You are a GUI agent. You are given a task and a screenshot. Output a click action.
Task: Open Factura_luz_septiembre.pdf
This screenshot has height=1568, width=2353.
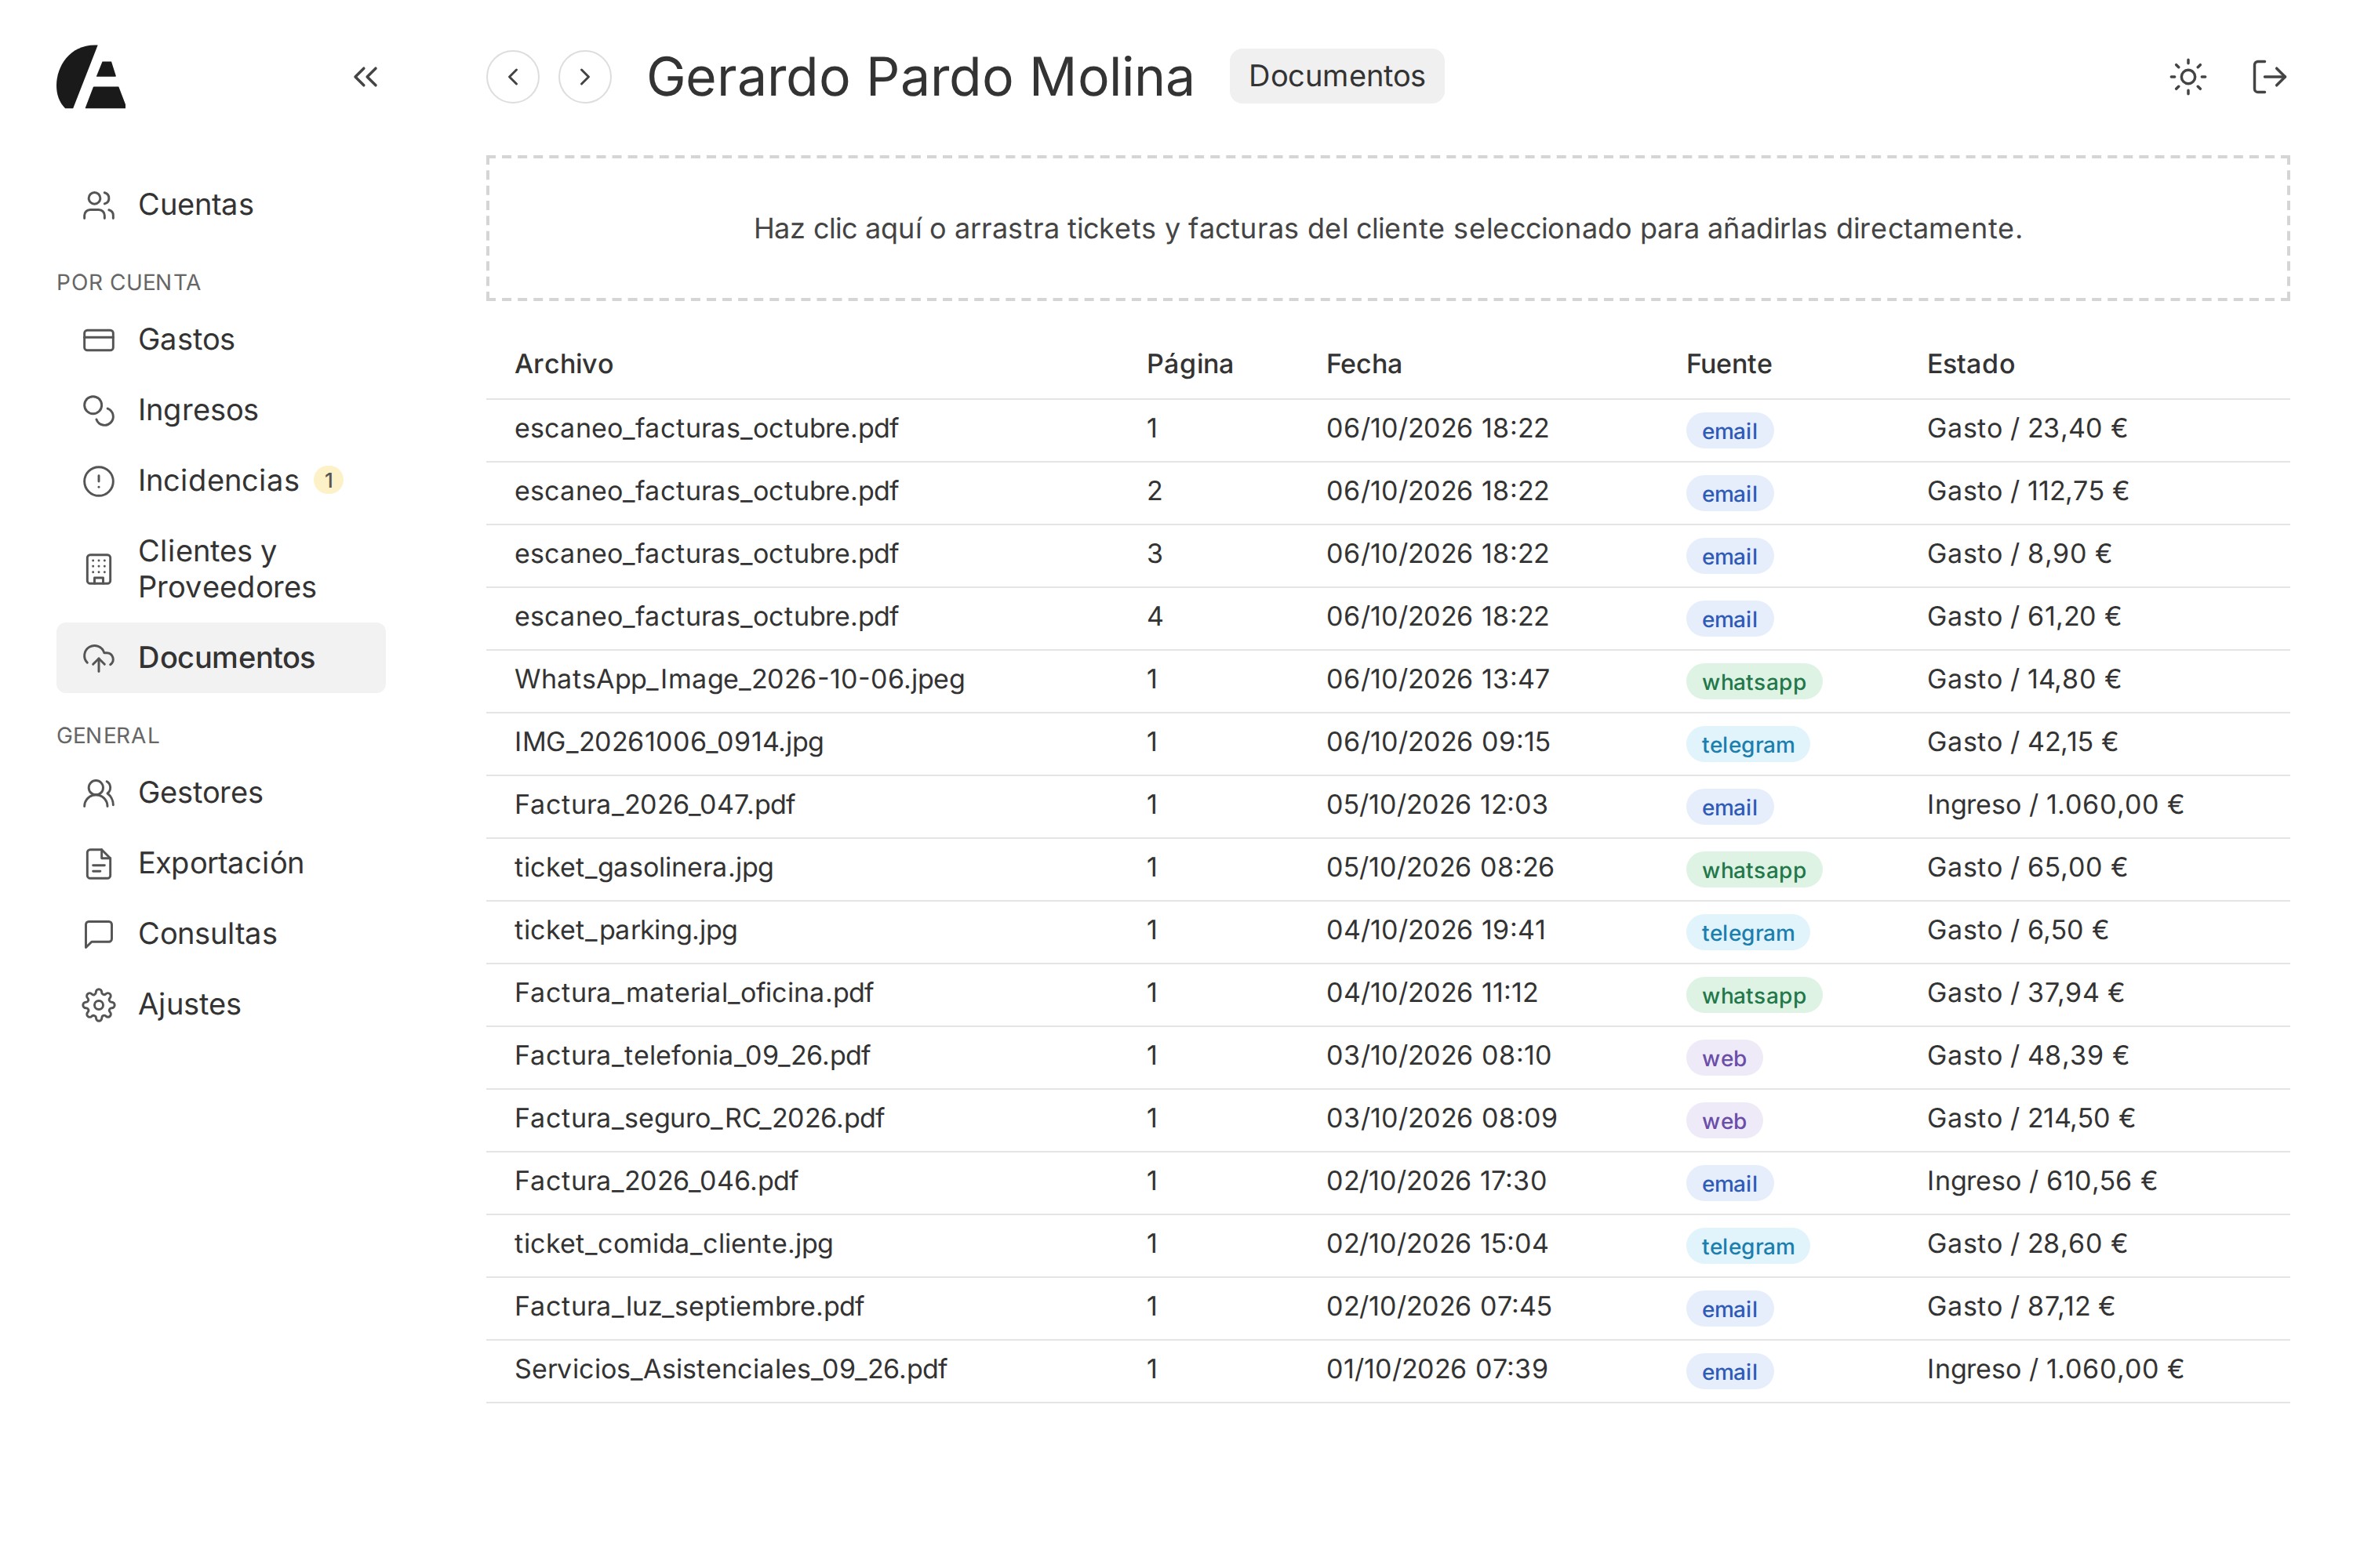coord(1387,1309)
